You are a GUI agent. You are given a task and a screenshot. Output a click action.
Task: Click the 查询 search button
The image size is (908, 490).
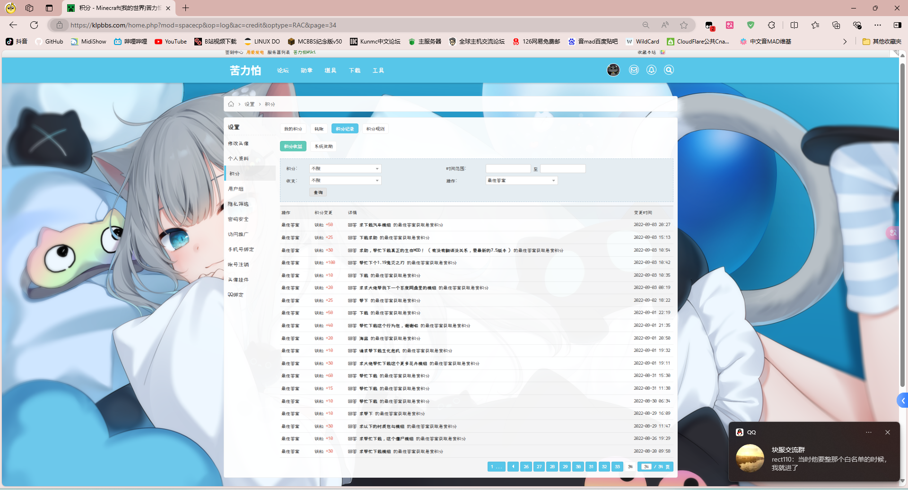point(318,192)
